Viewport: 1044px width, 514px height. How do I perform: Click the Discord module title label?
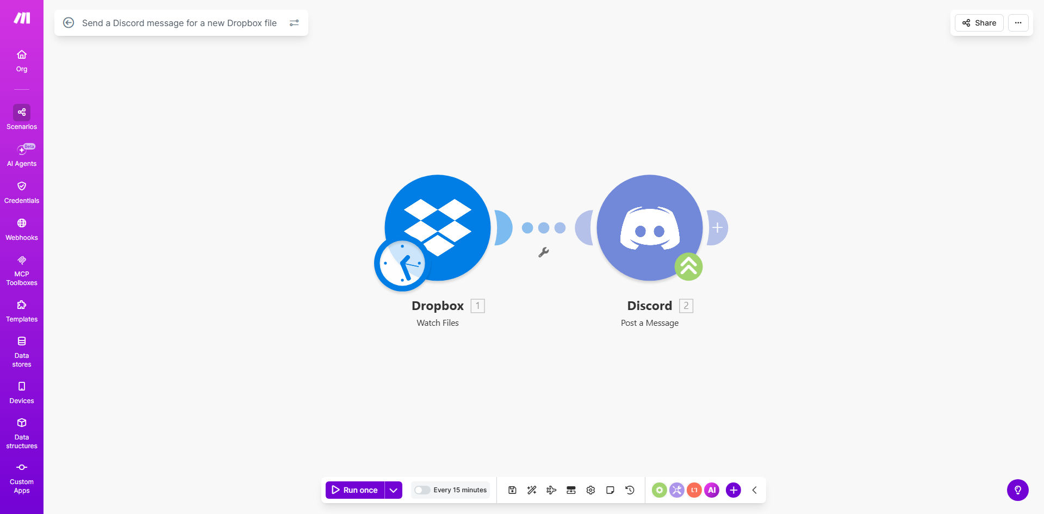[650, 306]
